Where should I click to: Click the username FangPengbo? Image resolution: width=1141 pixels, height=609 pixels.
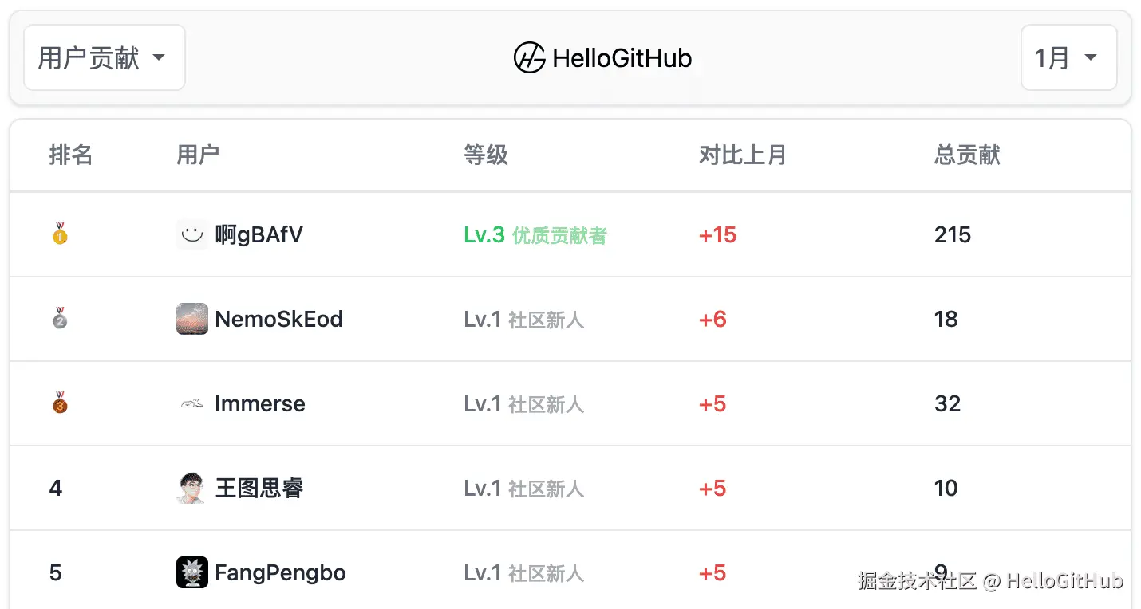pos(280,573)
